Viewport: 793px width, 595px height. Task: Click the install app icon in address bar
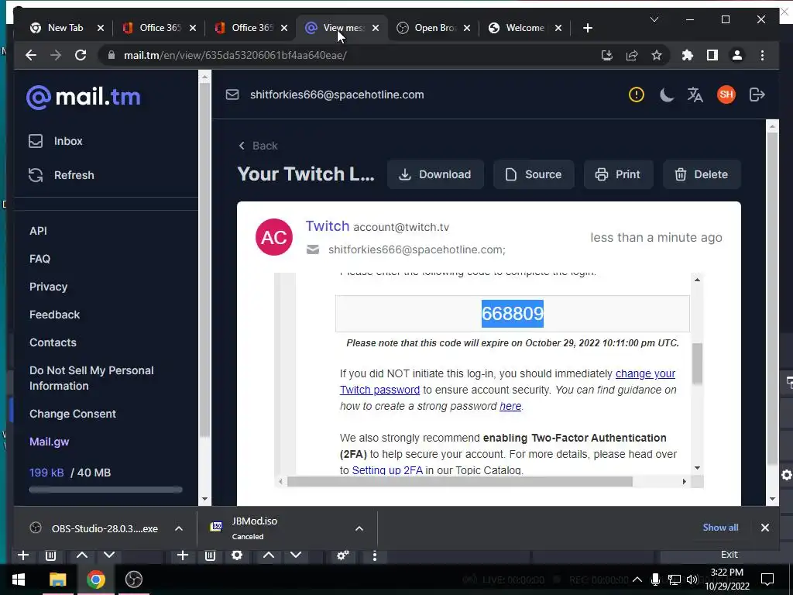(607, 55)
